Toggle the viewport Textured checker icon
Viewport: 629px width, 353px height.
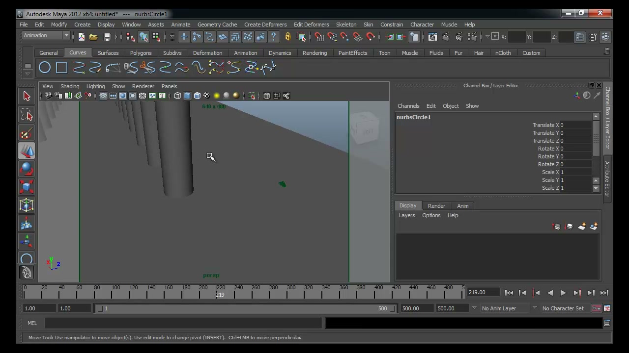[207, 96]
